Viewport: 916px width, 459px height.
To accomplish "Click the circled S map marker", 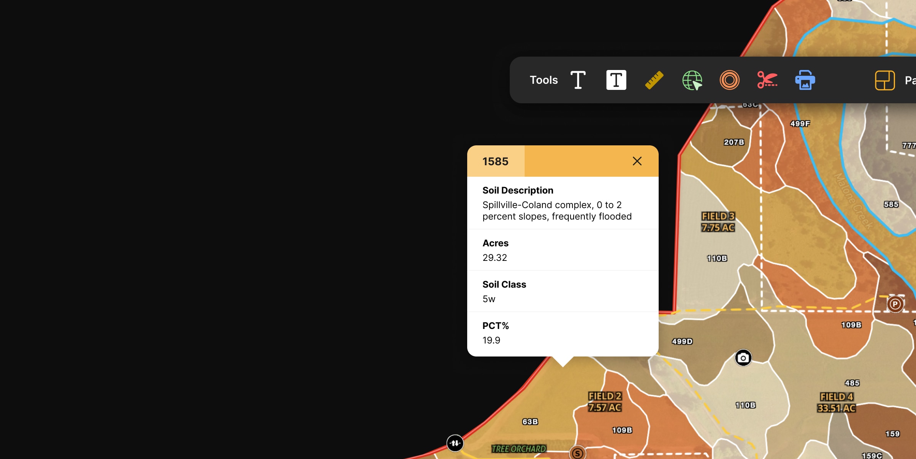I will tap(577, 453).
